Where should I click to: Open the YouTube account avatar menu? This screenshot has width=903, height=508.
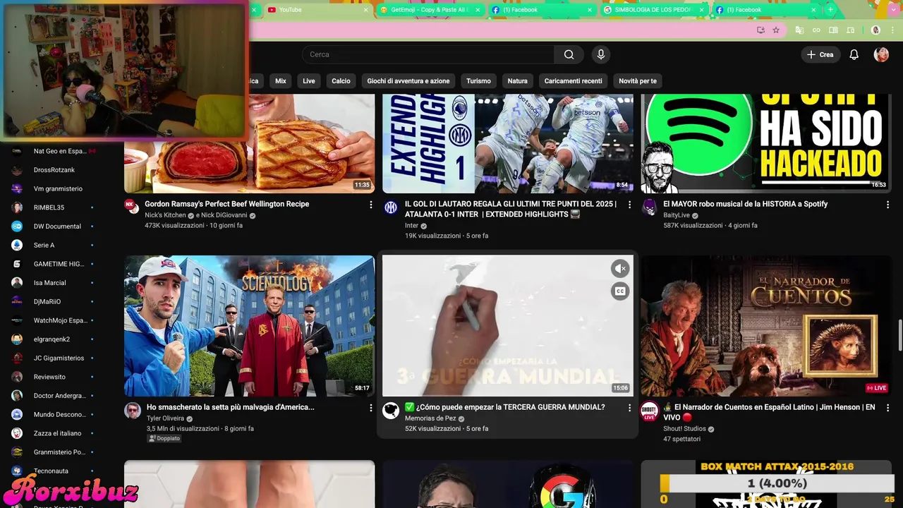coord(881,54)
